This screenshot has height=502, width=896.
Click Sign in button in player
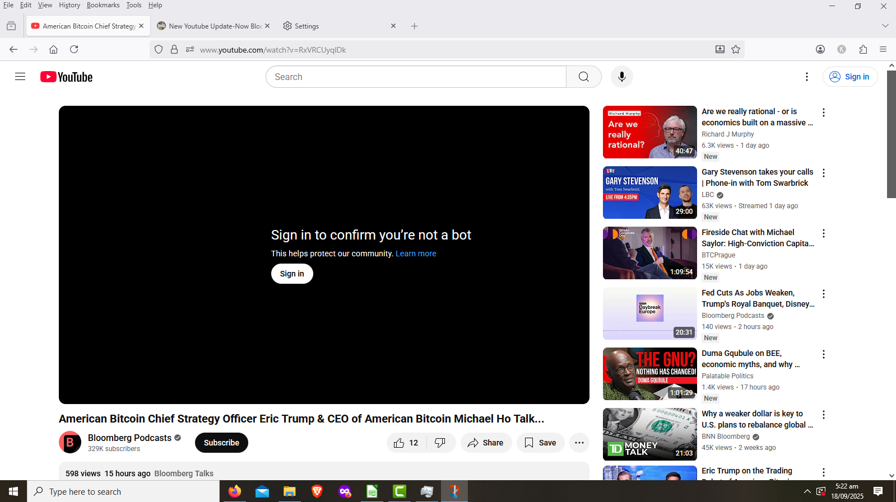(x=292, y=274)
